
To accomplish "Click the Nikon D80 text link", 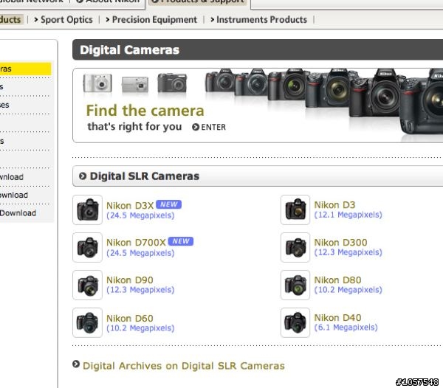I will 337,280.
